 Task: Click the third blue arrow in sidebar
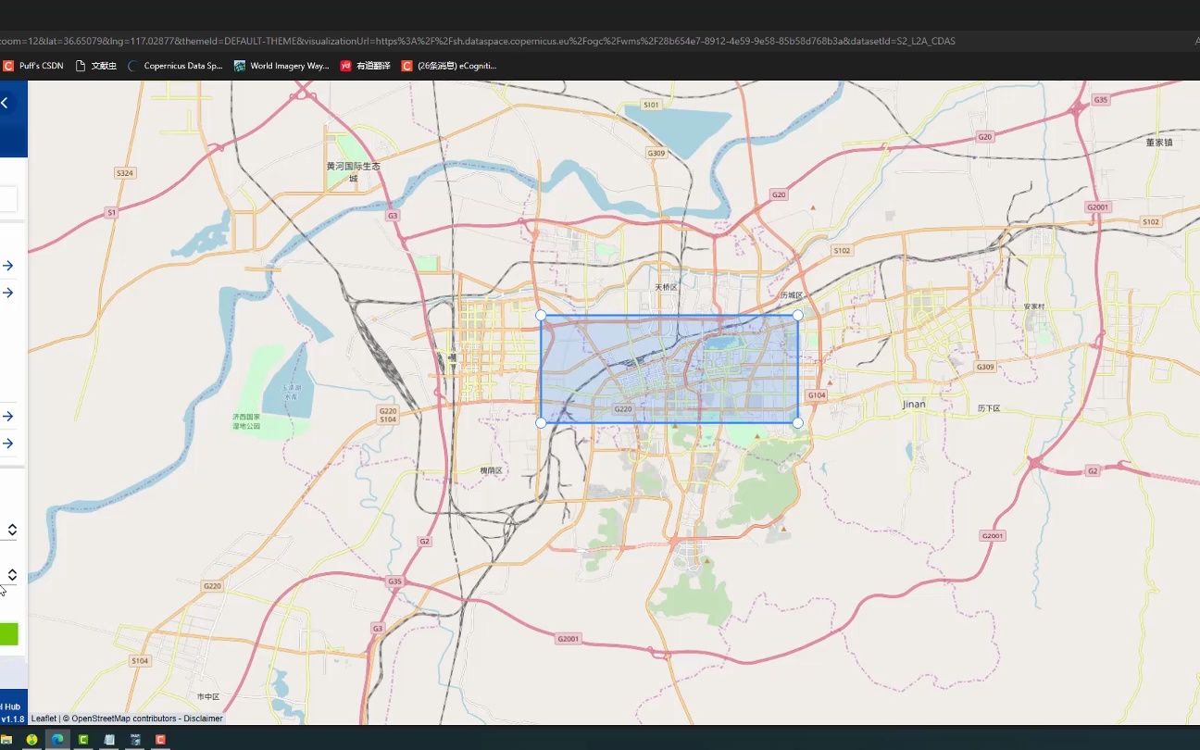7,416
